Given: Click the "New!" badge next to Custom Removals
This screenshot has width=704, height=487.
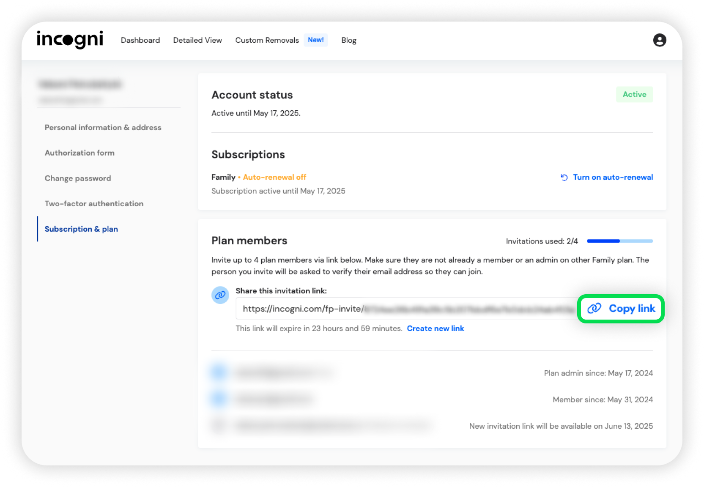Looking at the screenshot, I should click(315, 40).
